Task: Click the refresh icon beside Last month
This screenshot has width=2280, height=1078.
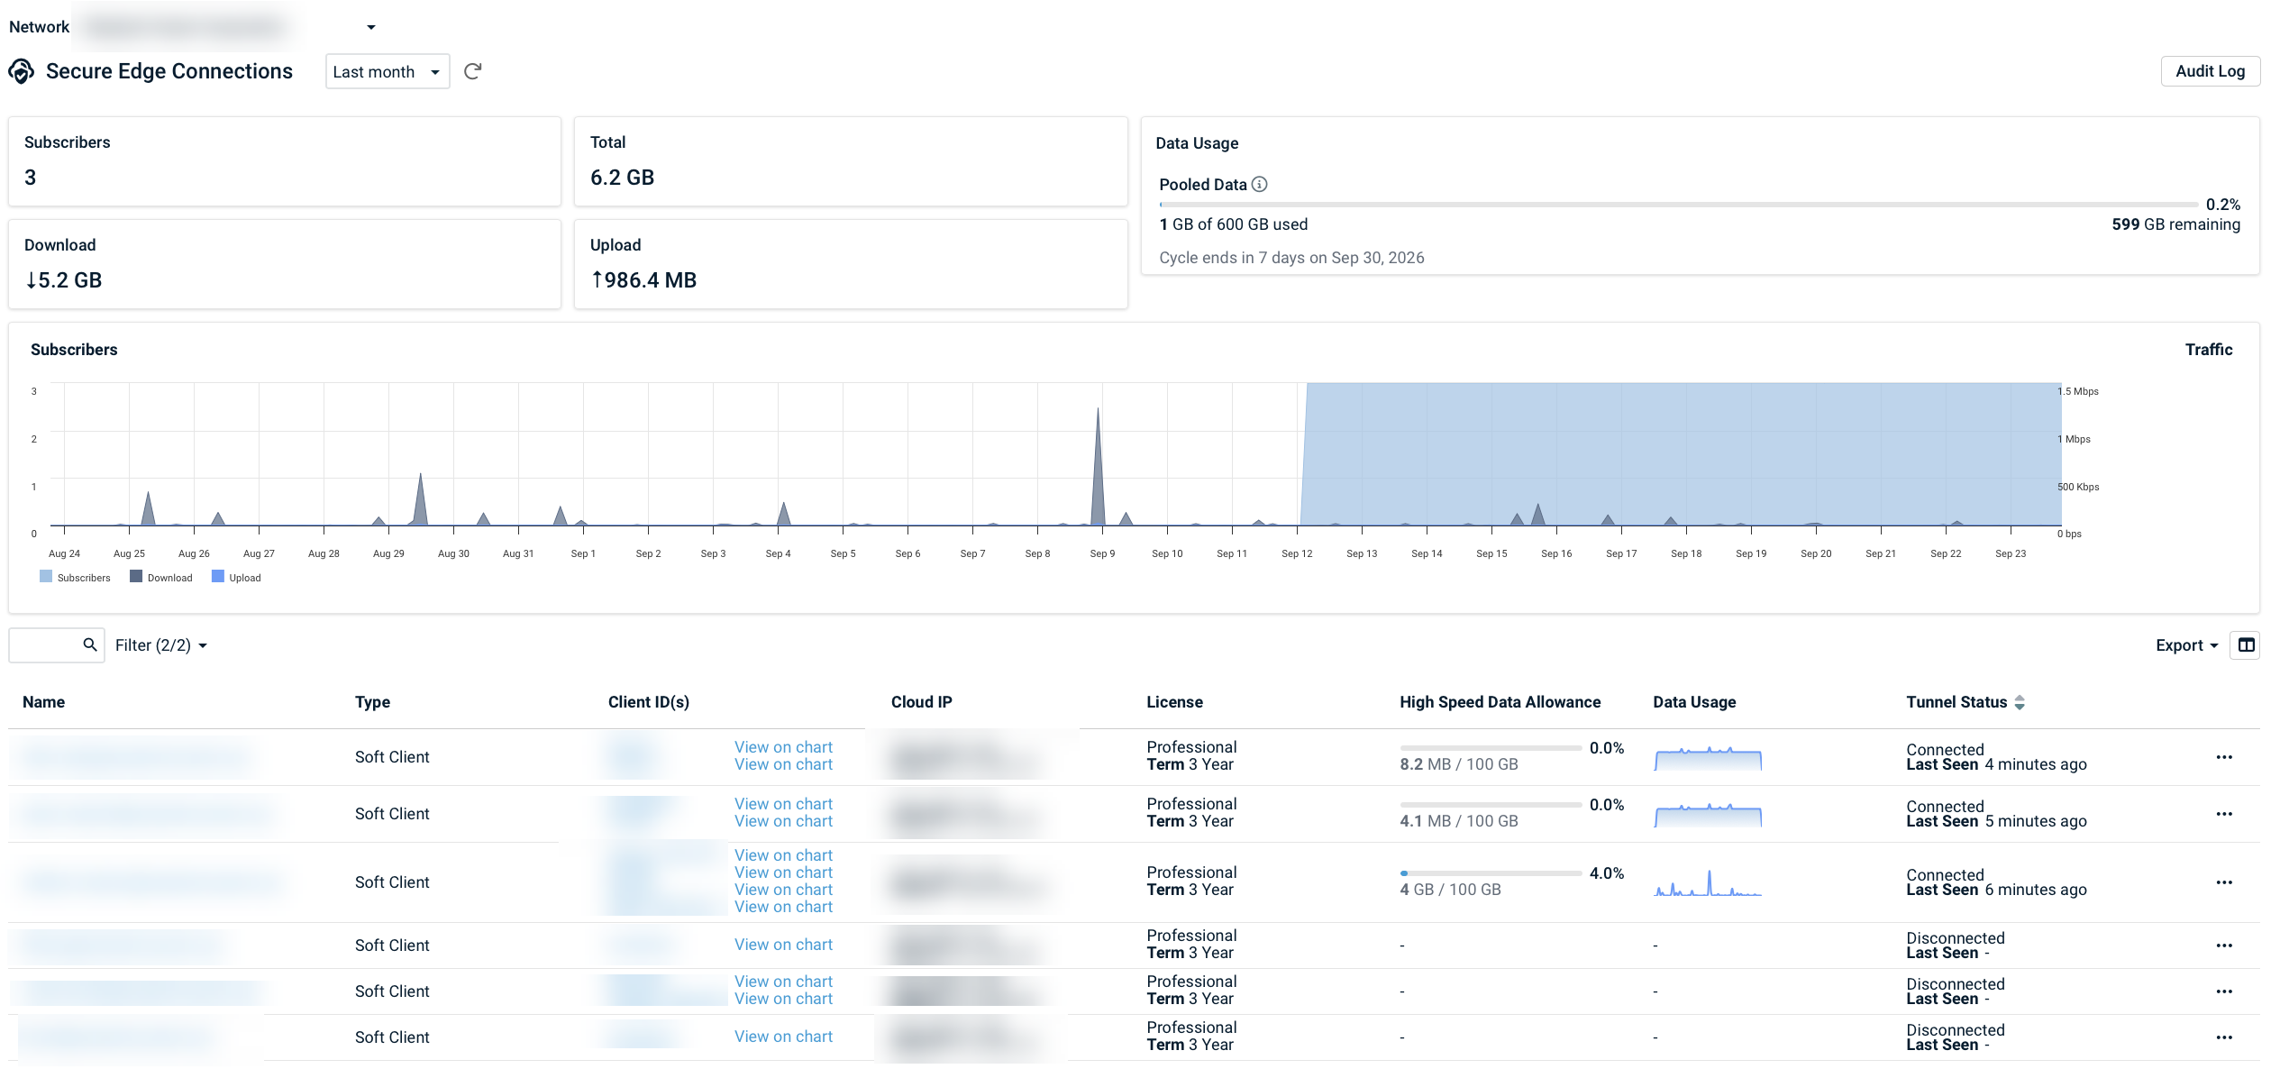Action: pos(472,71)
